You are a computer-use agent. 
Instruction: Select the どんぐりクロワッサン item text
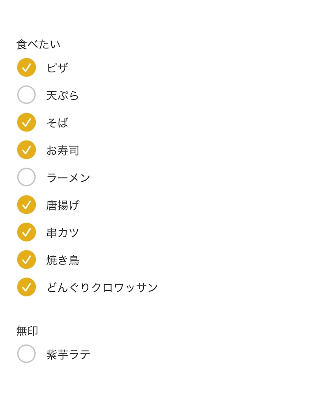point(102,288)
